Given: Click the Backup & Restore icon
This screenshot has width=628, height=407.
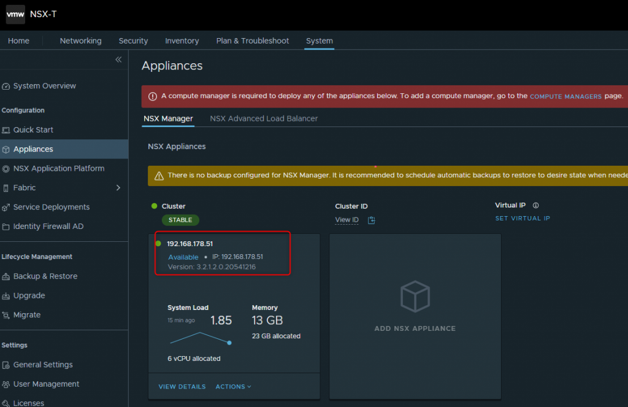Looking at the screenshot, I should tap(6, 277).
